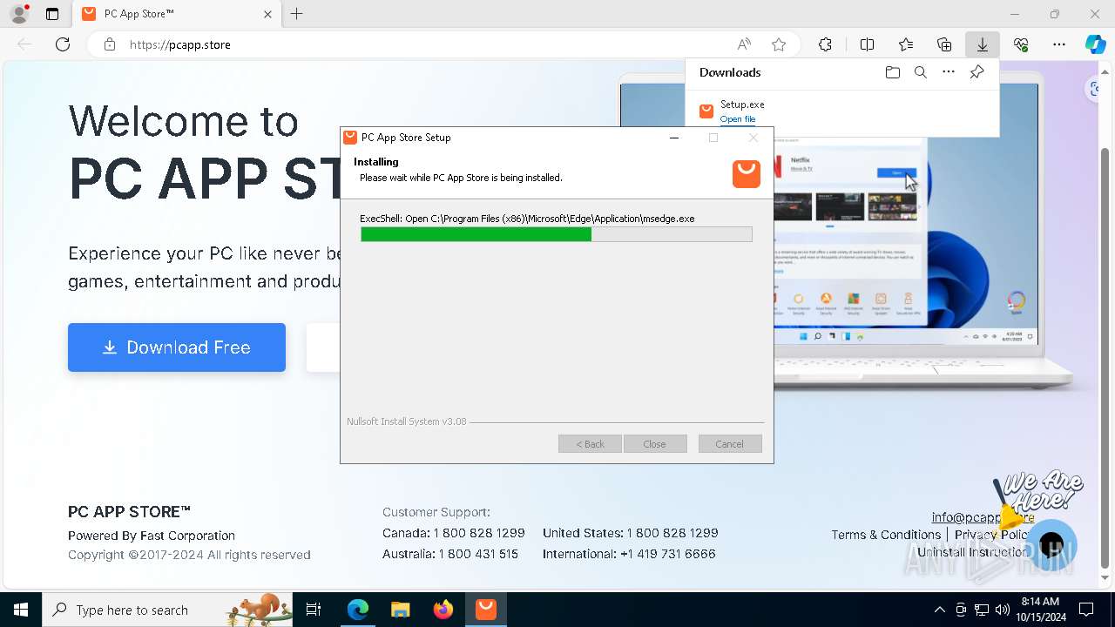Click the PC App Store logo in Setup header

[747, 173]
